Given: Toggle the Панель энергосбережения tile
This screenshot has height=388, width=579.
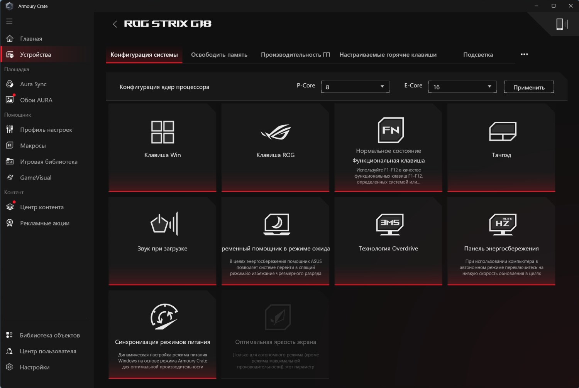Looking at the screenshot, I should (x=501, y=241).
